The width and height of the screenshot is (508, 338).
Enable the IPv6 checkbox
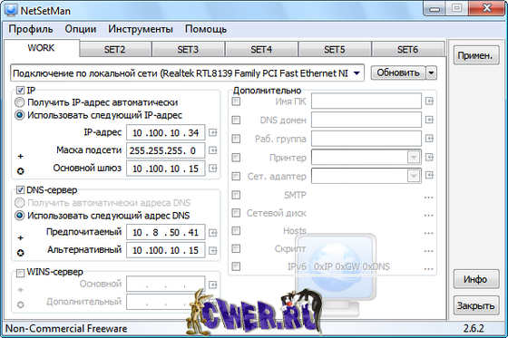tap(236, 266)
